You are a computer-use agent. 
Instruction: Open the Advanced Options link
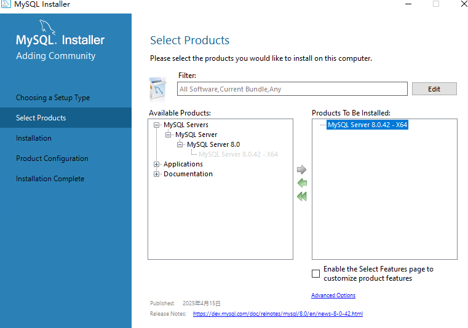click(x=333, y=295)
